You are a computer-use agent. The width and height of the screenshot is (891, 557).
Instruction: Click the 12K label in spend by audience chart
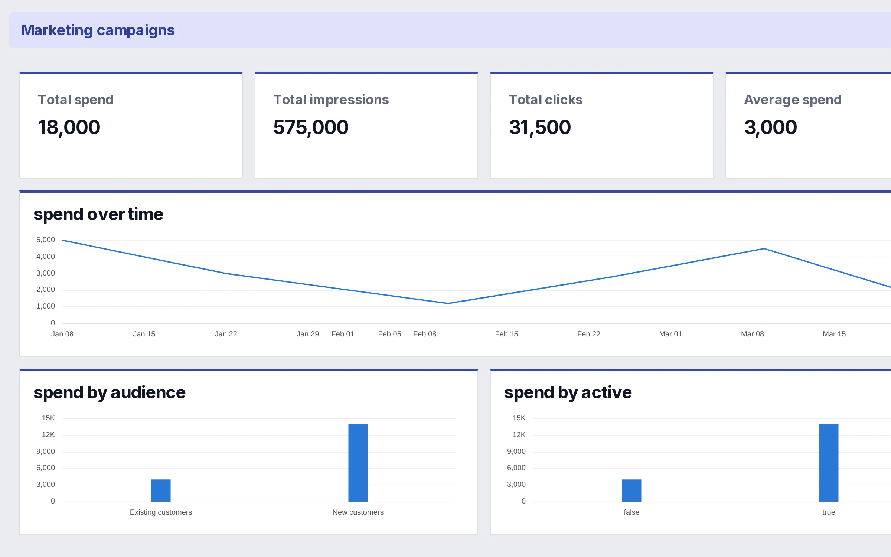point(48,434)
